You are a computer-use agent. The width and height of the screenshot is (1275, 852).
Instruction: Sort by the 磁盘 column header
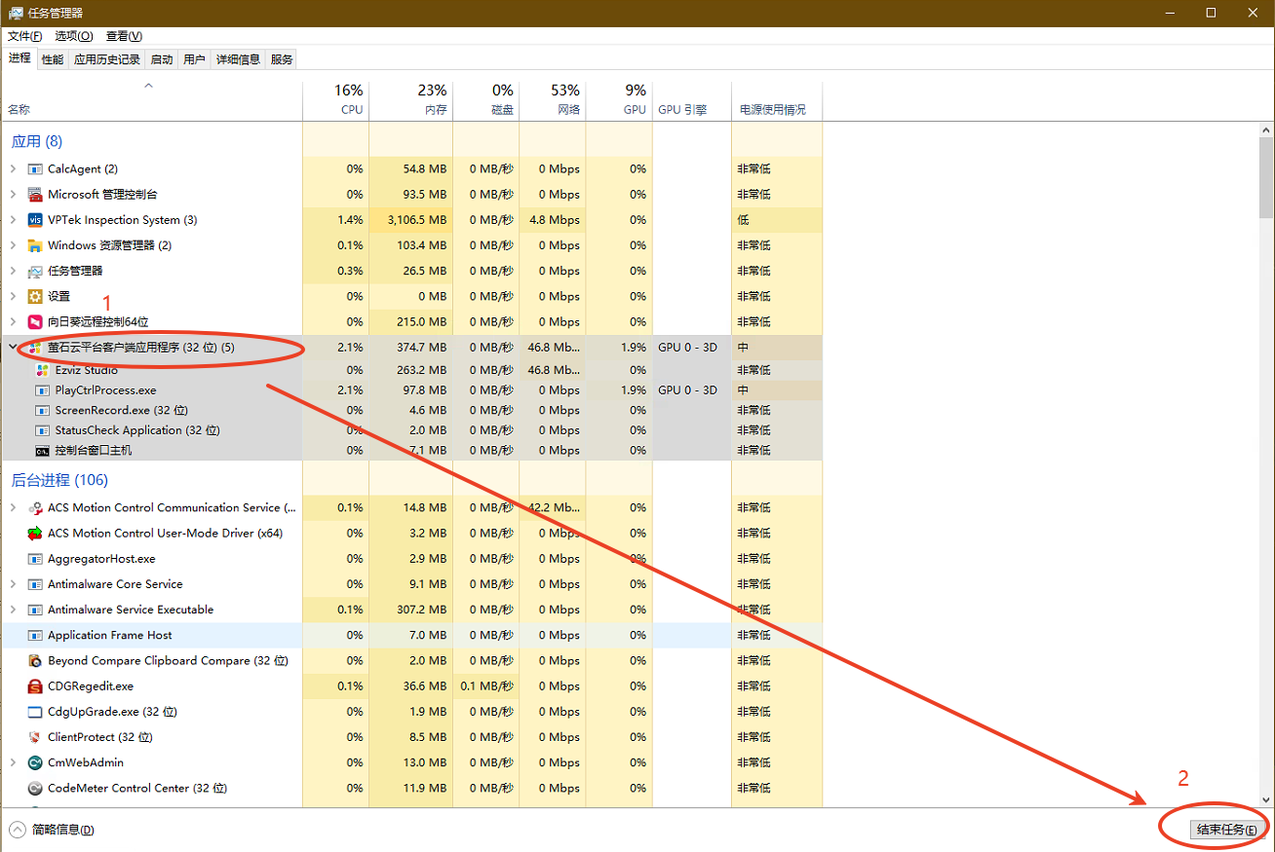[x=486, y=99]
